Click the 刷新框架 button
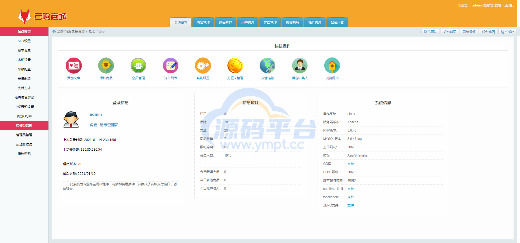520x243 pixels. [469, 32]
